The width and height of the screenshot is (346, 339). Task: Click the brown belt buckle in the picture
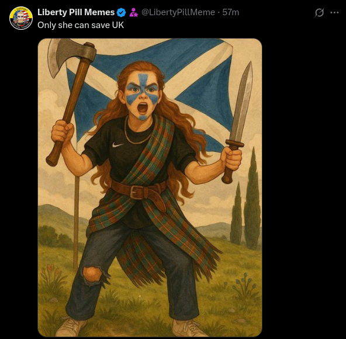click(137, 192)
